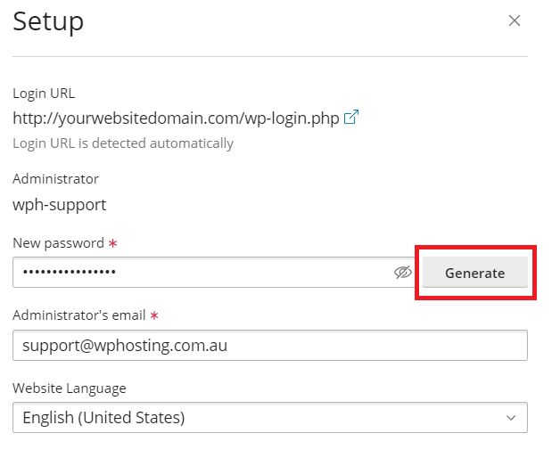Image resolution: width=552 pixels, height=466 pixels.
Task: Open the Website Language dropdown
Action: (x=269, y=417)
